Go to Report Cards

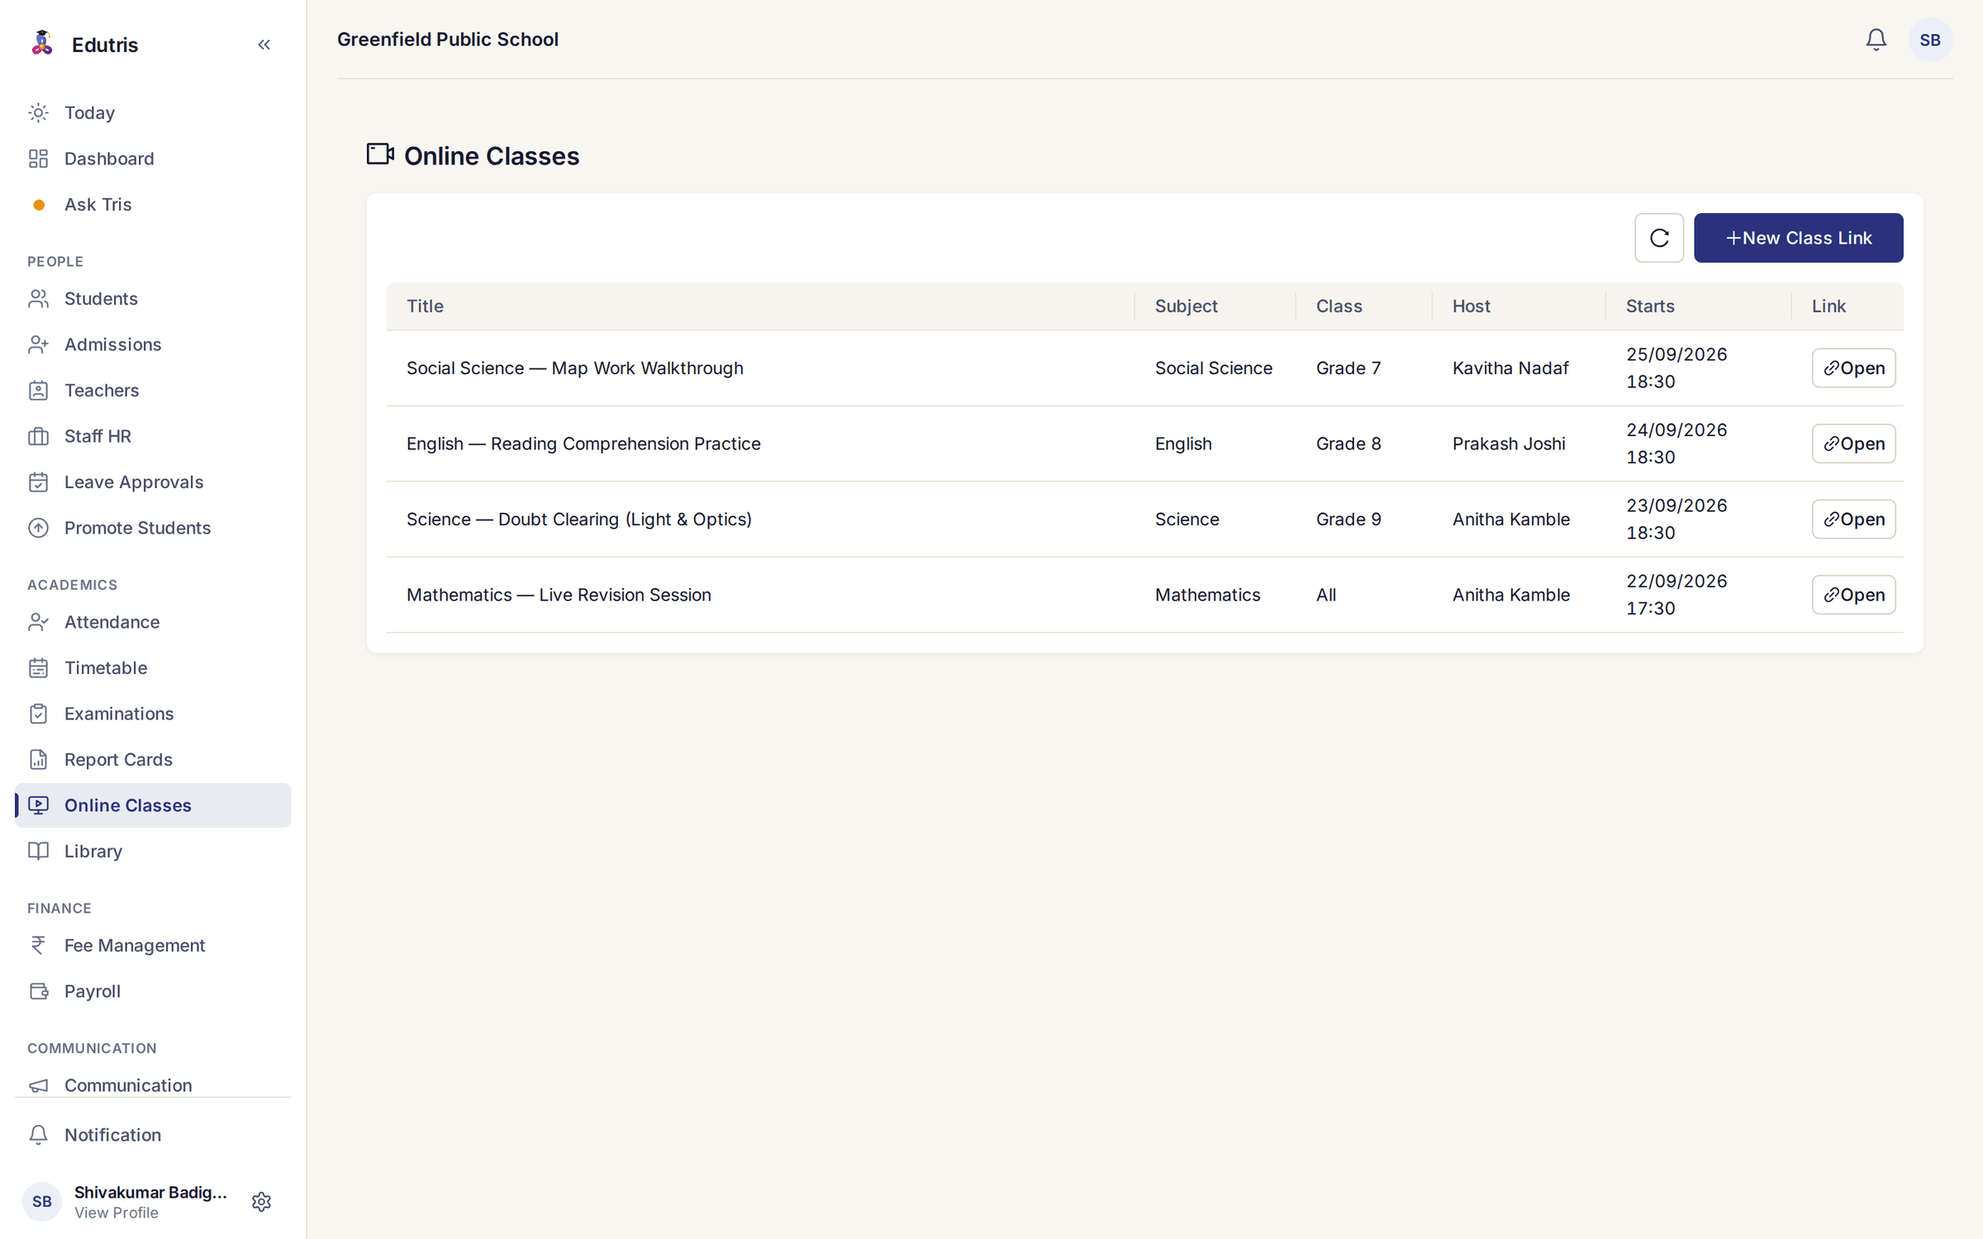point(153,759)
